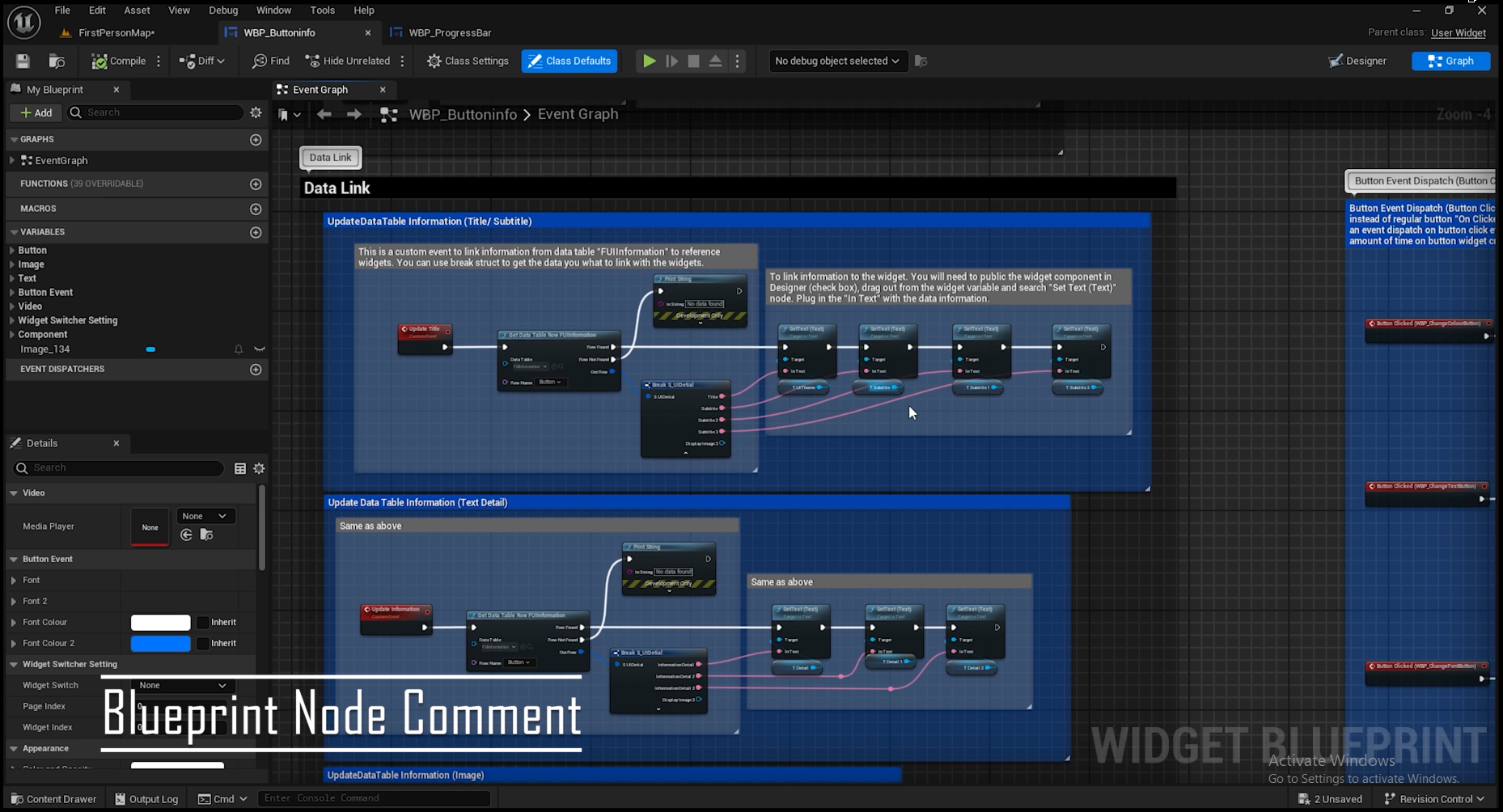Click the Advance single frame button
The width and height of the screenshot is (1503, 812).
coord(671,61)
